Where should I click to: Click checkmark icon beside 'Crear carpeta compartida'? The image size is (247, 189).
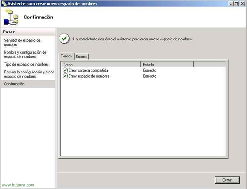coord(65,70)
